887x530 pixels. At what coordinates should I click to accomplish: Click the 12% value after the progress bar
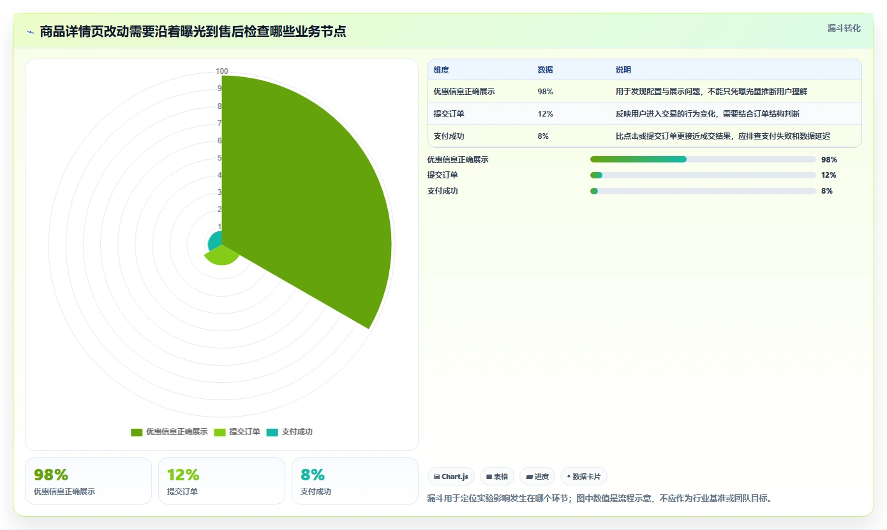point(829,175)
